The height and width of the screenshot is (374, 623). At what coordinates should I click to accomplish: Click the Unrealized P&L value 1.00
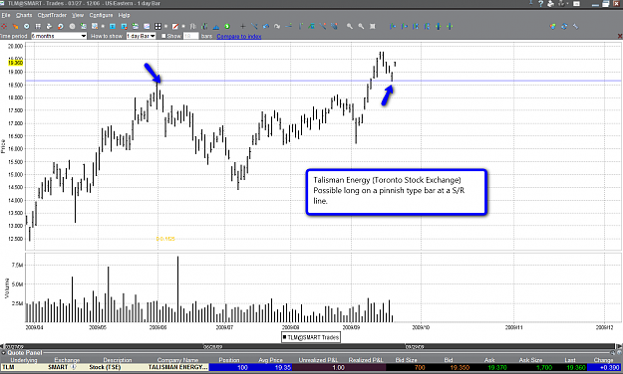coord(338,368)
